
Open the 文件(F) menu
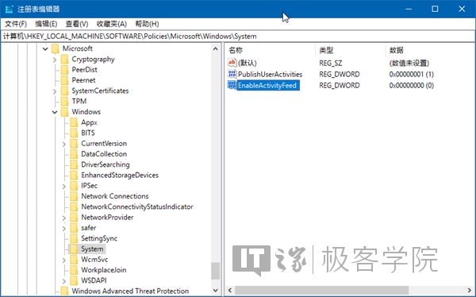pos(16,24)
